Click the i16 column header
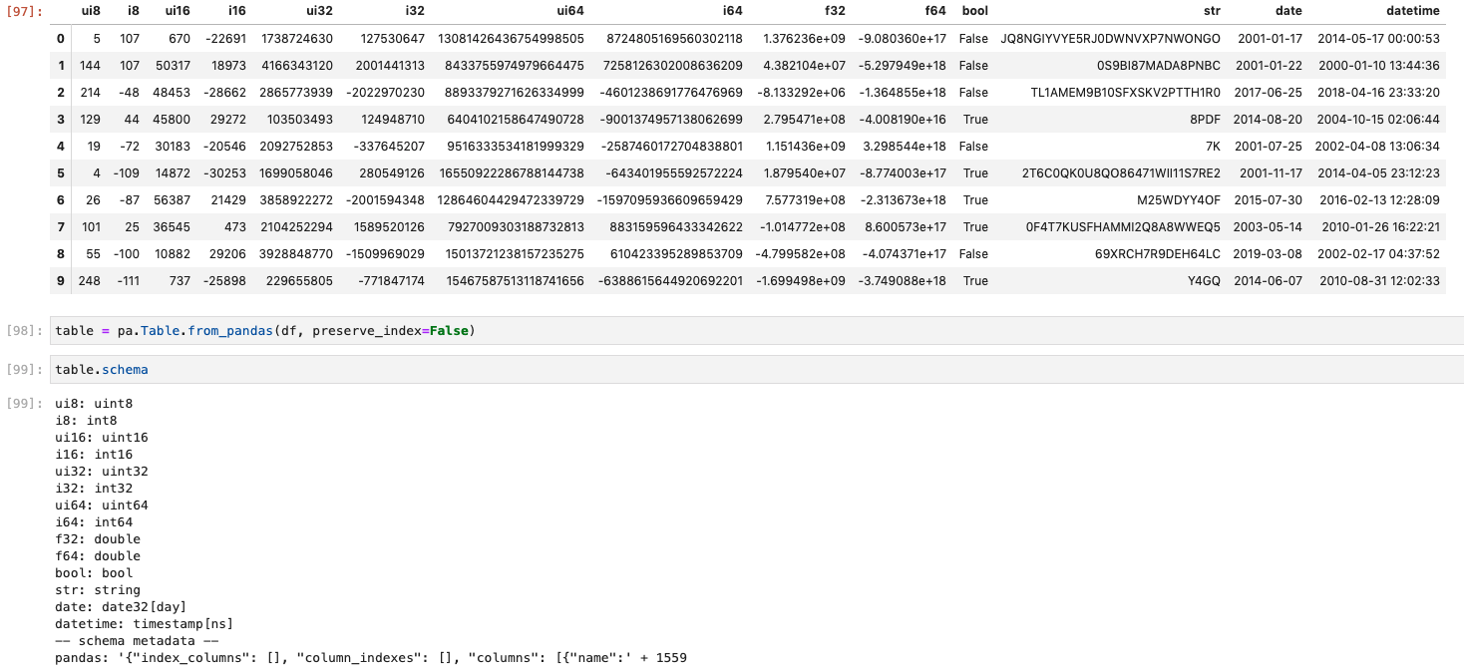 (x=236, y=10)
